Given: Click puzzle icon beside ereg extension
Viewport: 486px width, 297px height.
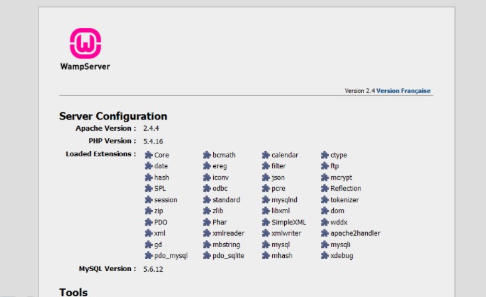Looking at the screenshot, I should coord(206,166).
